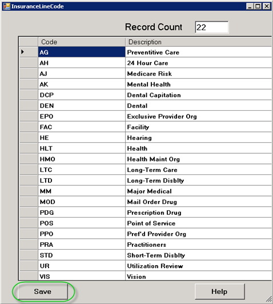
Task: Click the Medicare Risk description cell
Action: point(199,73)
